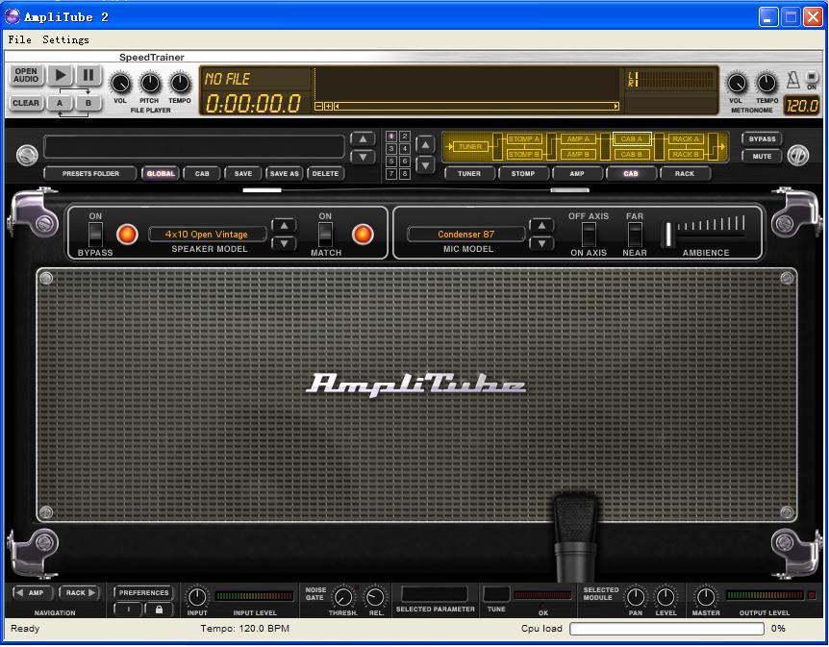Click the STOMP A block in routing

tap(523, 139)
